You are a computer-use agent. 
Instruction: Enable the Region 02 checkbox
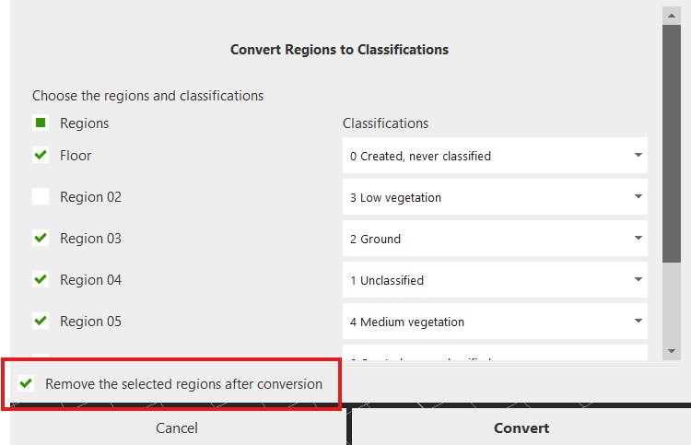click(41, 196)
